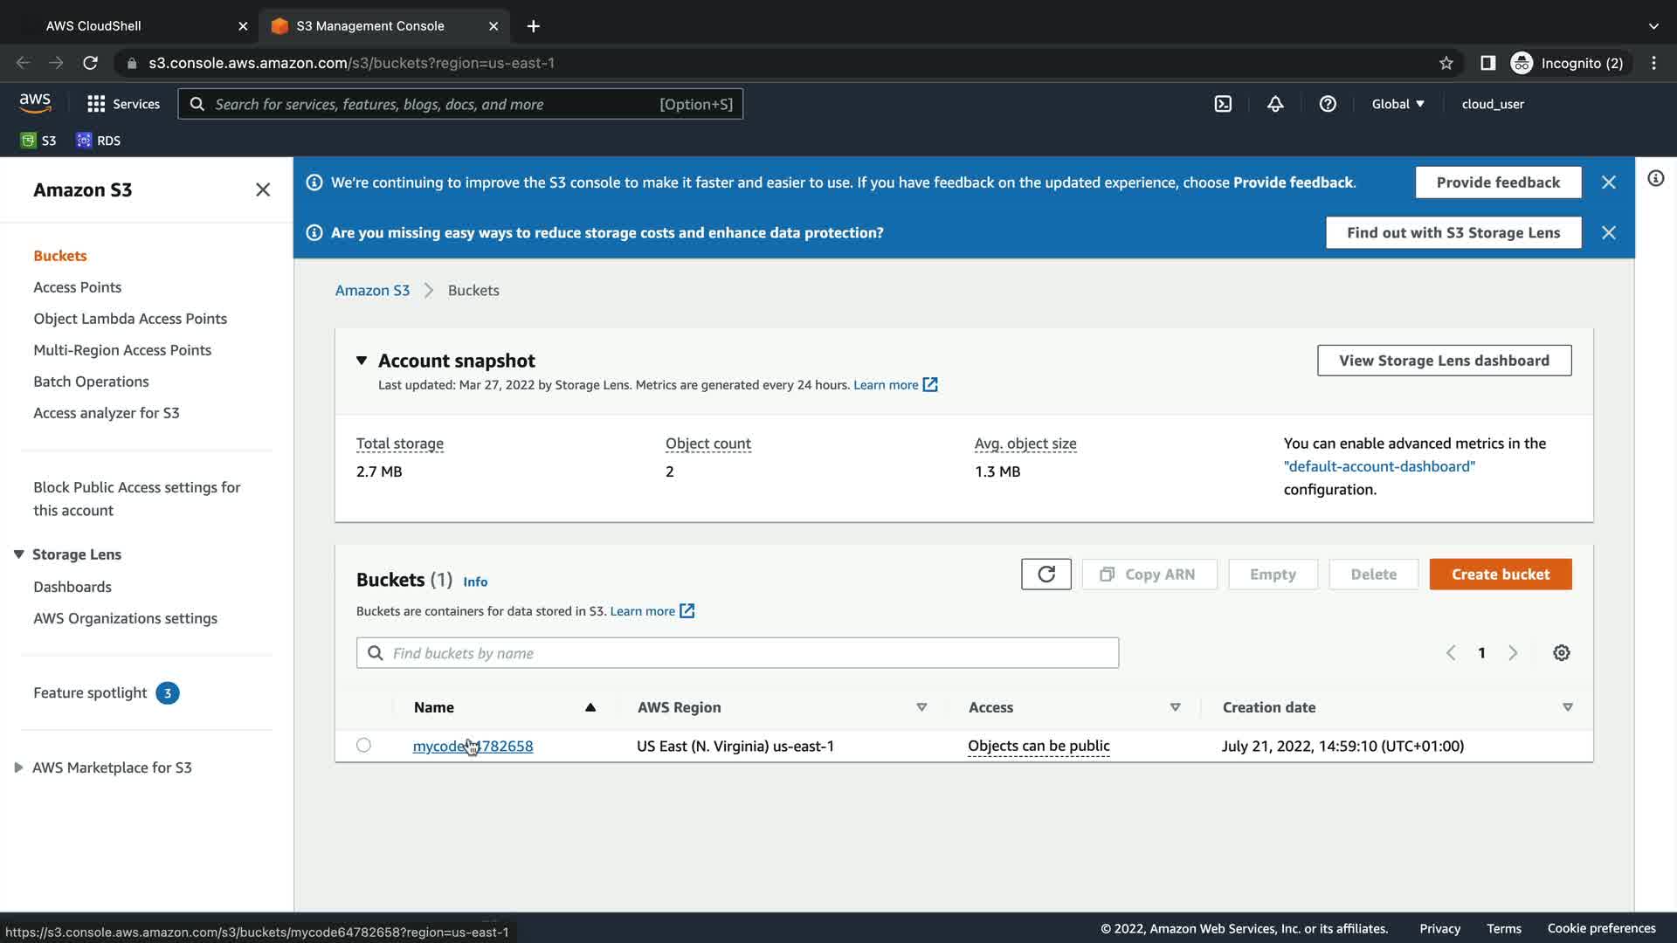Go to Access Points in sidebar
Image resolution: width=1677 pixels, height=943 pixels.
(77, 287)
